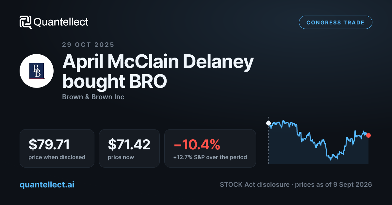Select the $79.71 price when disclosed card

[x=57, y=148]
